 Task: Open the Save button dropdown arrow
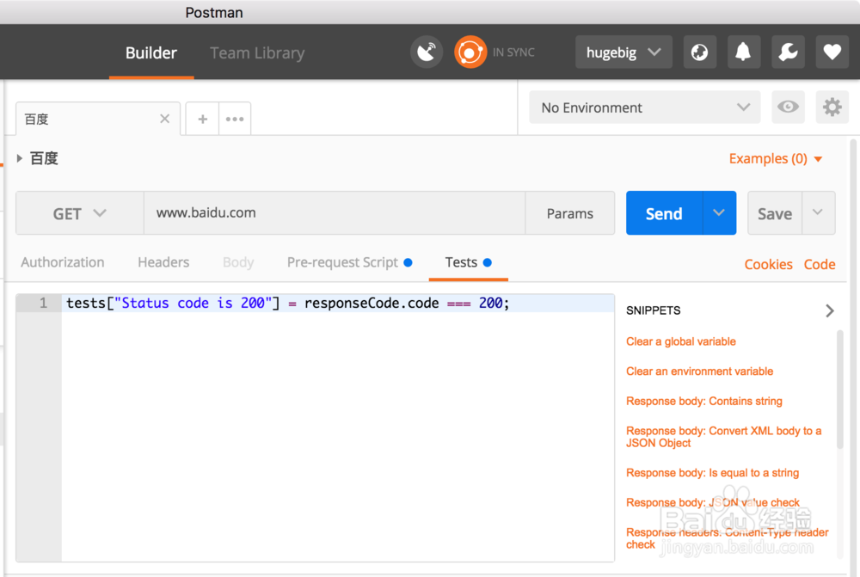click(818, 212)
